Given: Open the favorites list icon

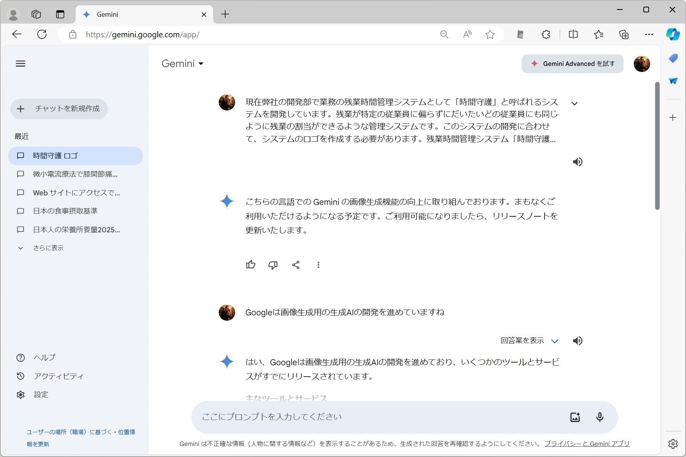Looking at the screenshot, I should (598, 35).
